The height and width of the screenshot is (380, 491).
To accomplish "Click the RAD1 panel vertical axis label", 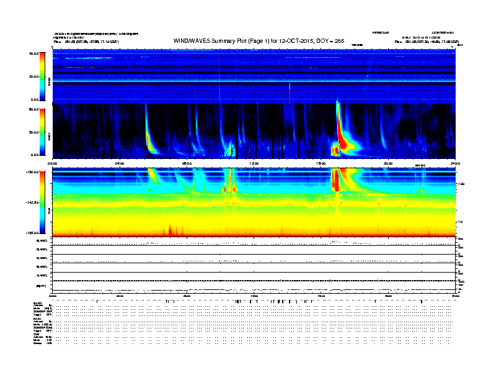I will tap(49, 136).
